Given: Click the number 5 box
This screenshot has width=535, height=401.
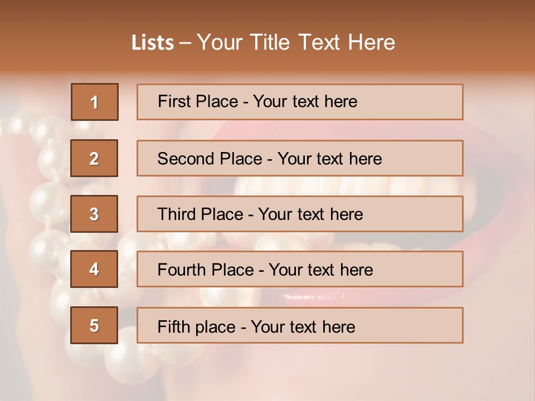Looking at the screenshot, I should tap(94, 325).
